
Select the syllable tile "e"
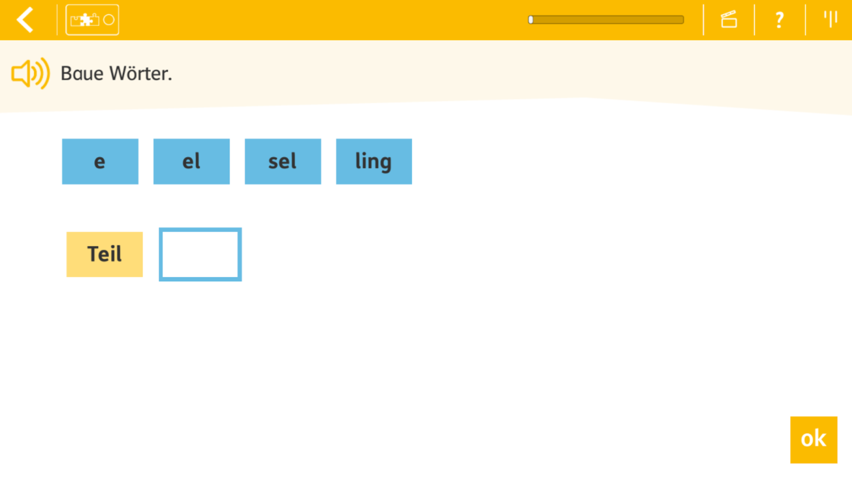coord(100,162)
